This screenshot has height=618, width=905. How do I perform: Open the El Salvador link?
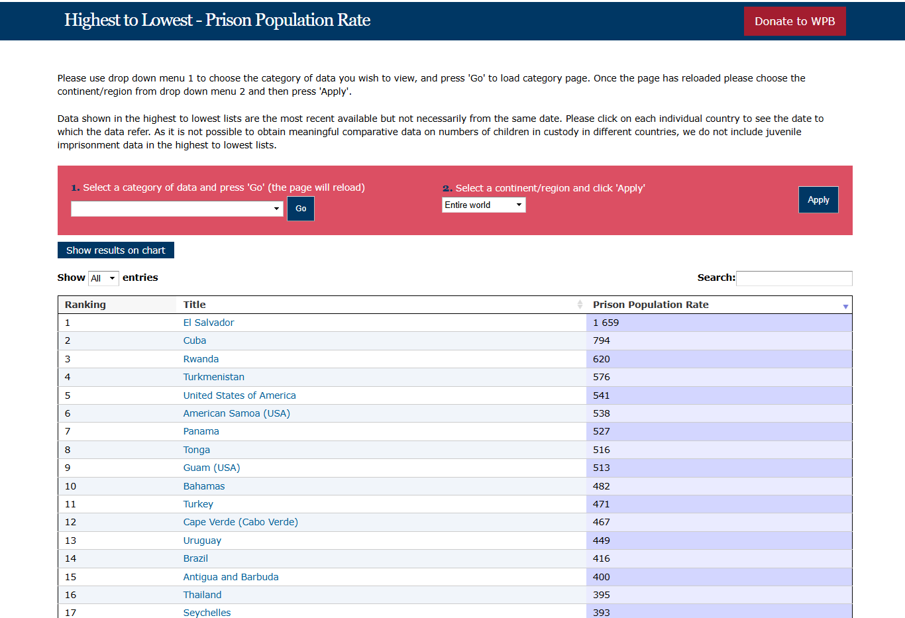(x=209, y=323)
